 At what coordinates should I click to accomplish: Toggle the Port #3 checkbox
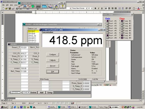point(107,26)
